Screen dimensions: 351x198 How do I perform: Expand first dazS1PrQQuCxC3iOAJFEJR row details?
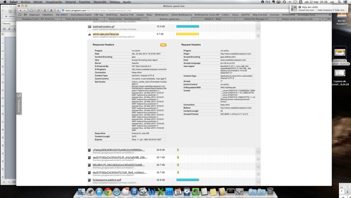tap(258, 159)
